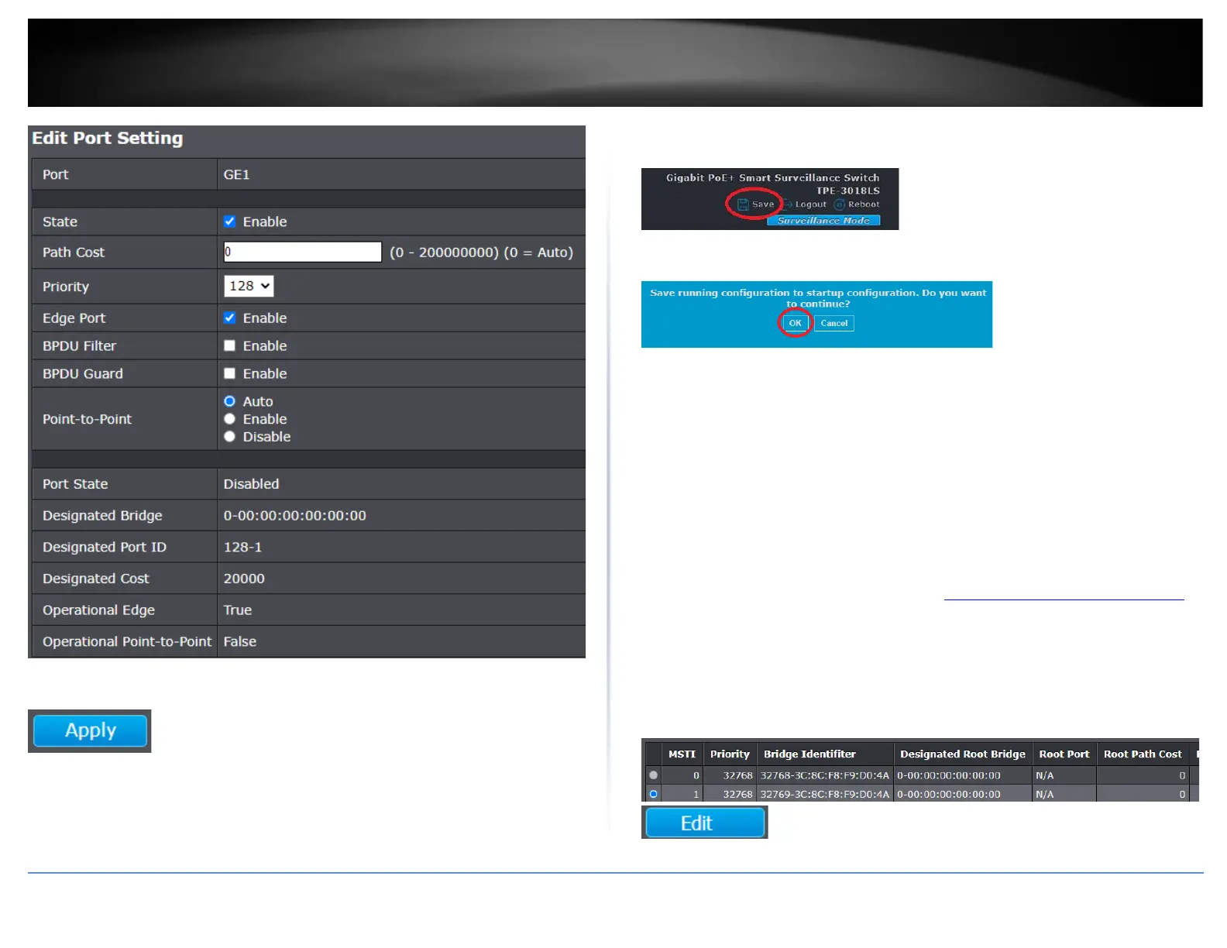Select the MSTI 1 row radio button
This screenshot has height=948, width=1227.
click(654, 794)
